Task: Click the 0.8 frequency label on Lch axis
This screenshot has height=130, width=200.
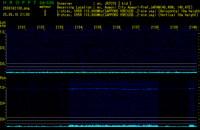Action: (x=2, y=64)
